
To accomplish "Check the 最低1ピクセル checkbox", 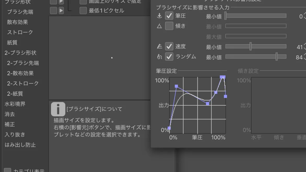I will pyautogui.click(x=83, y=11).
